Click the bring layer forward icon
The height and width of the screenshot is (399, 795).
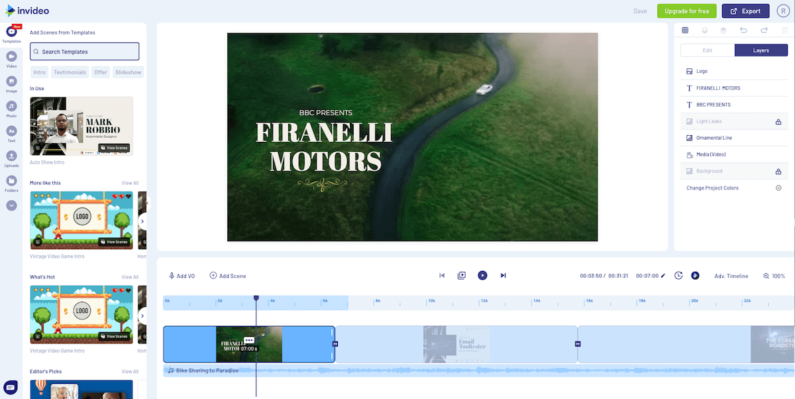(x=723, y=30)
